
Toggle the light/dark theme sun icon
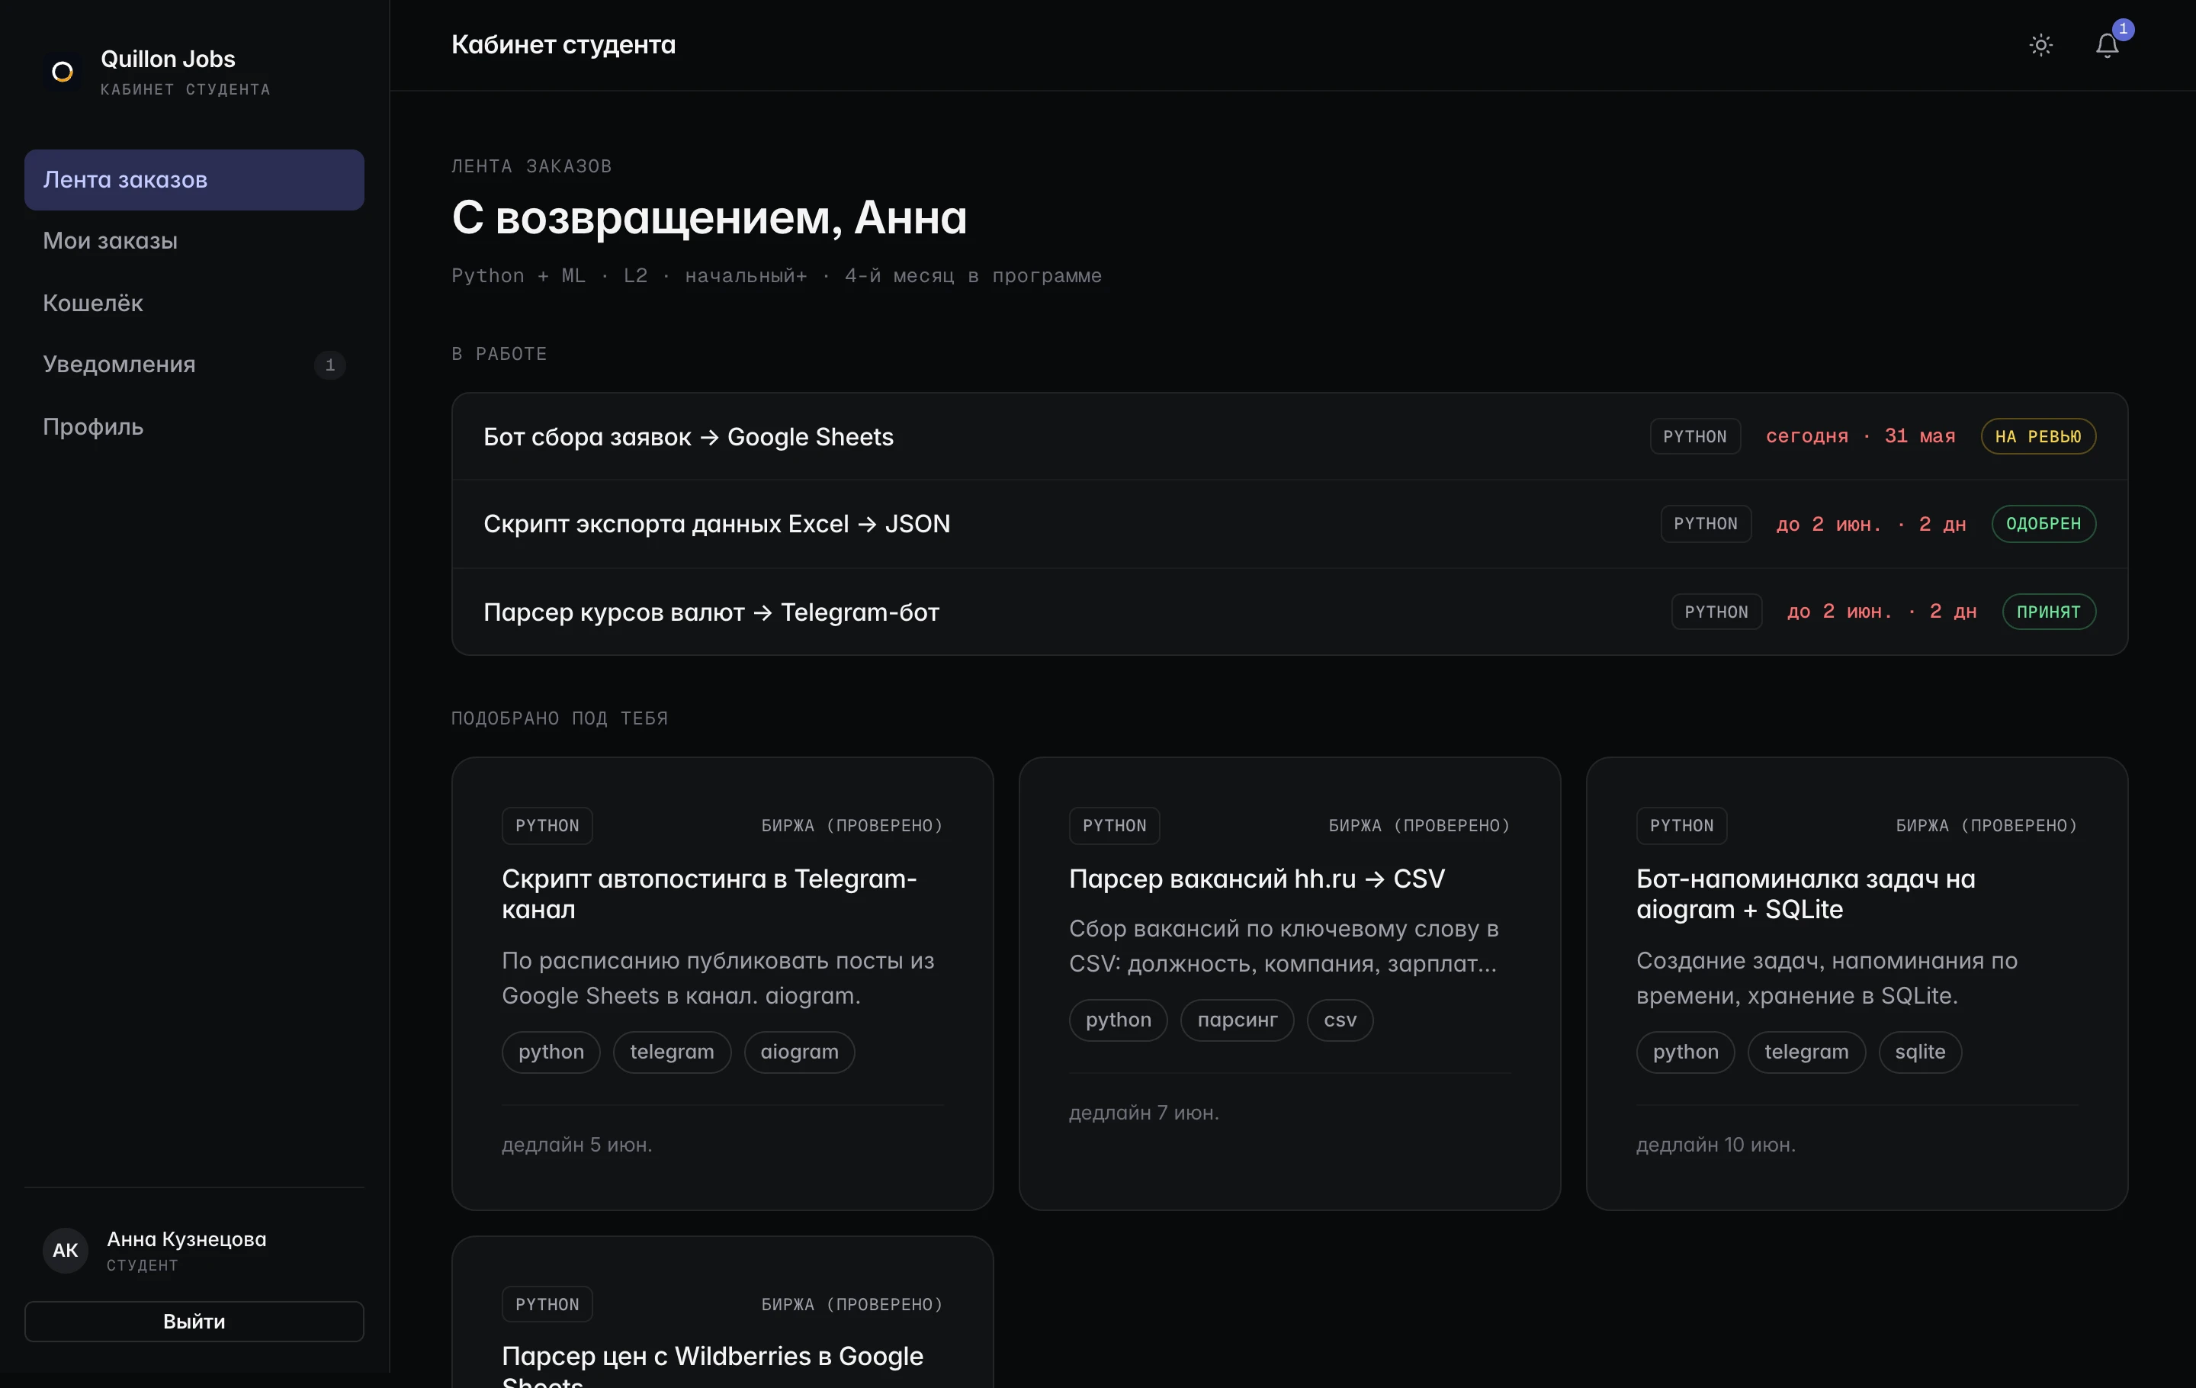pos(2040,46)
